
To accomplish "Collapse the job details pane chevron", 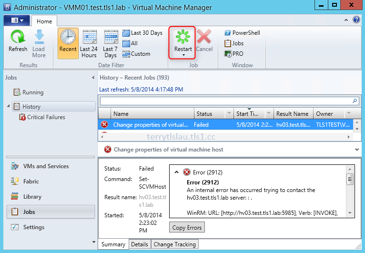I will (x=356, y=150).
